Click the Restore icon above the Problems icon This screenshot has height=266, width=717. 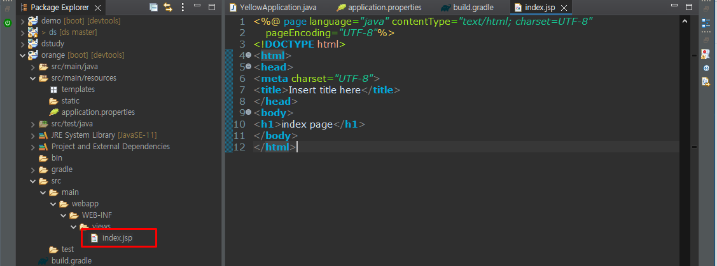[x=706, y=40]
